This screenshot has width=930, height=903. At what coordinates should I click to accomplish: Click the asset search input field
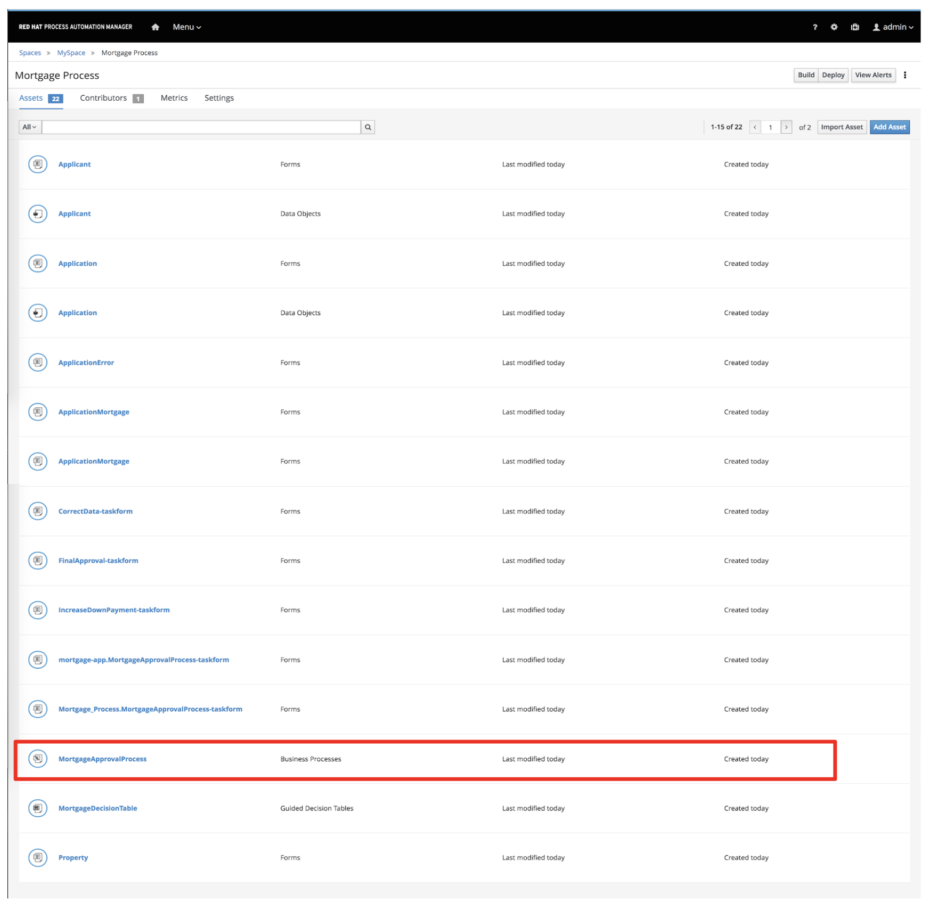point(202,127)
